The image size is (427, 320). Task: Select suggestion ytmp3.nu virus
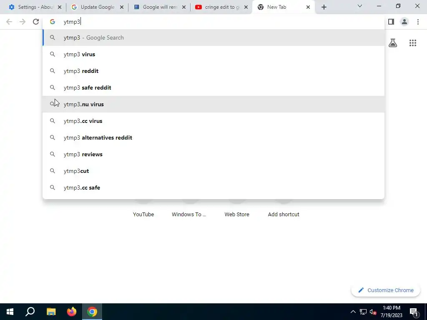[213, 104]
